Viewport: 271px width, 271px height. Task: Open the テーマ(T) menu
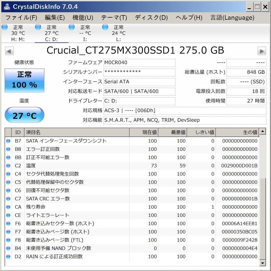point(114,18)
